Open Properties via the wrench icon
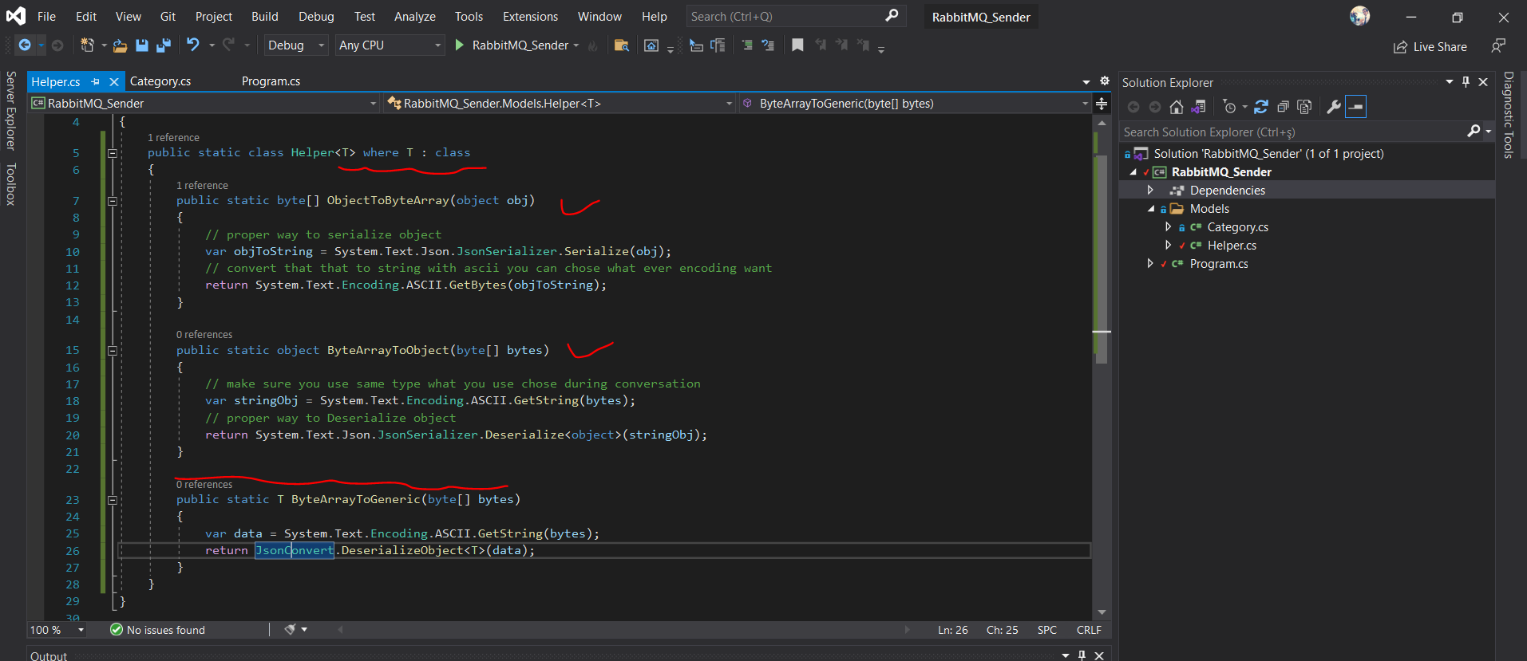Screen dimensions: 1527x661 (1333, 107)
